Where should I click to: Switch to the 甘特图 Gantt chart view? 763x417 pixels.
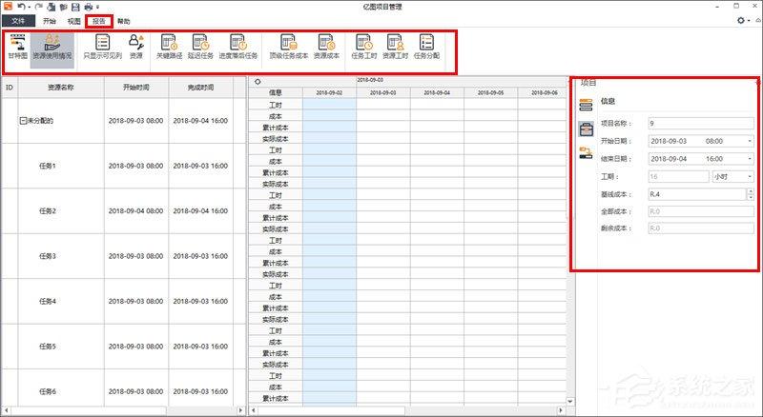coord(18,48)
